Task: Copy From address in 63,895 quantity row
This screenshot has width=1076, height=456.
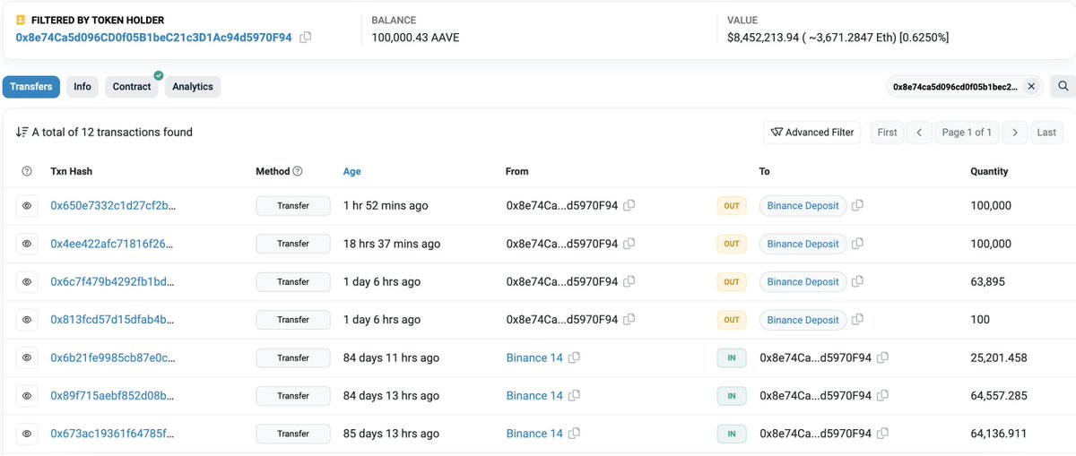Action: click(629, 281)
